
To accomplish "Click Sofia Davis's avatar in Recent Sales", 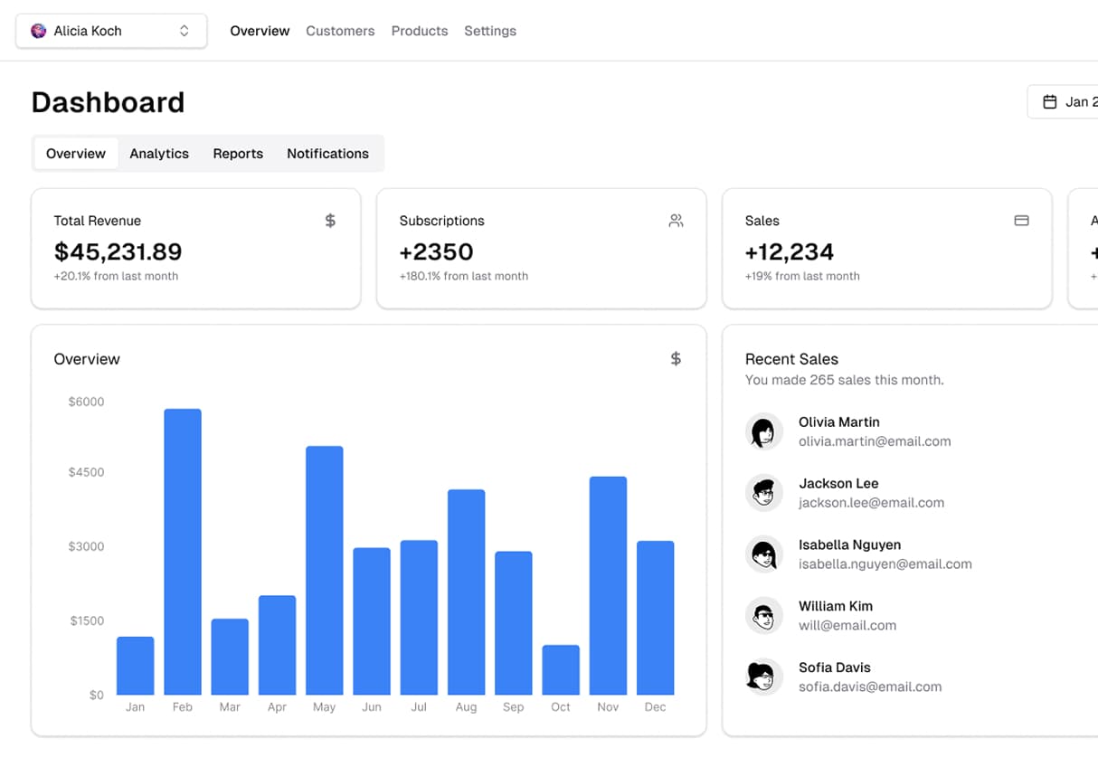I will 763,677.
